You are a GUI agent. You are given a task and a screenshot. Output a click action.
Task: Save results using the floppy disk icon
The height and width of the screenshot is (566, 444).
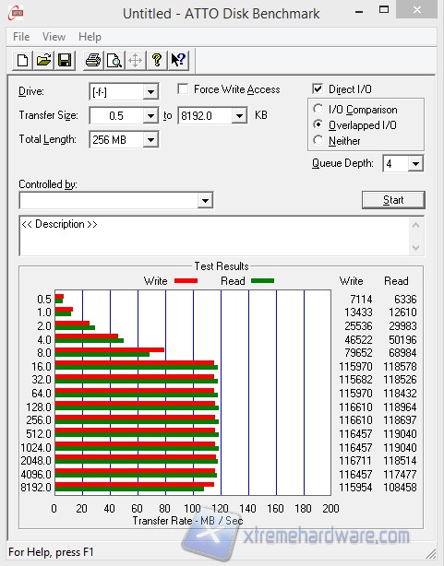click(x=65, y=60)
